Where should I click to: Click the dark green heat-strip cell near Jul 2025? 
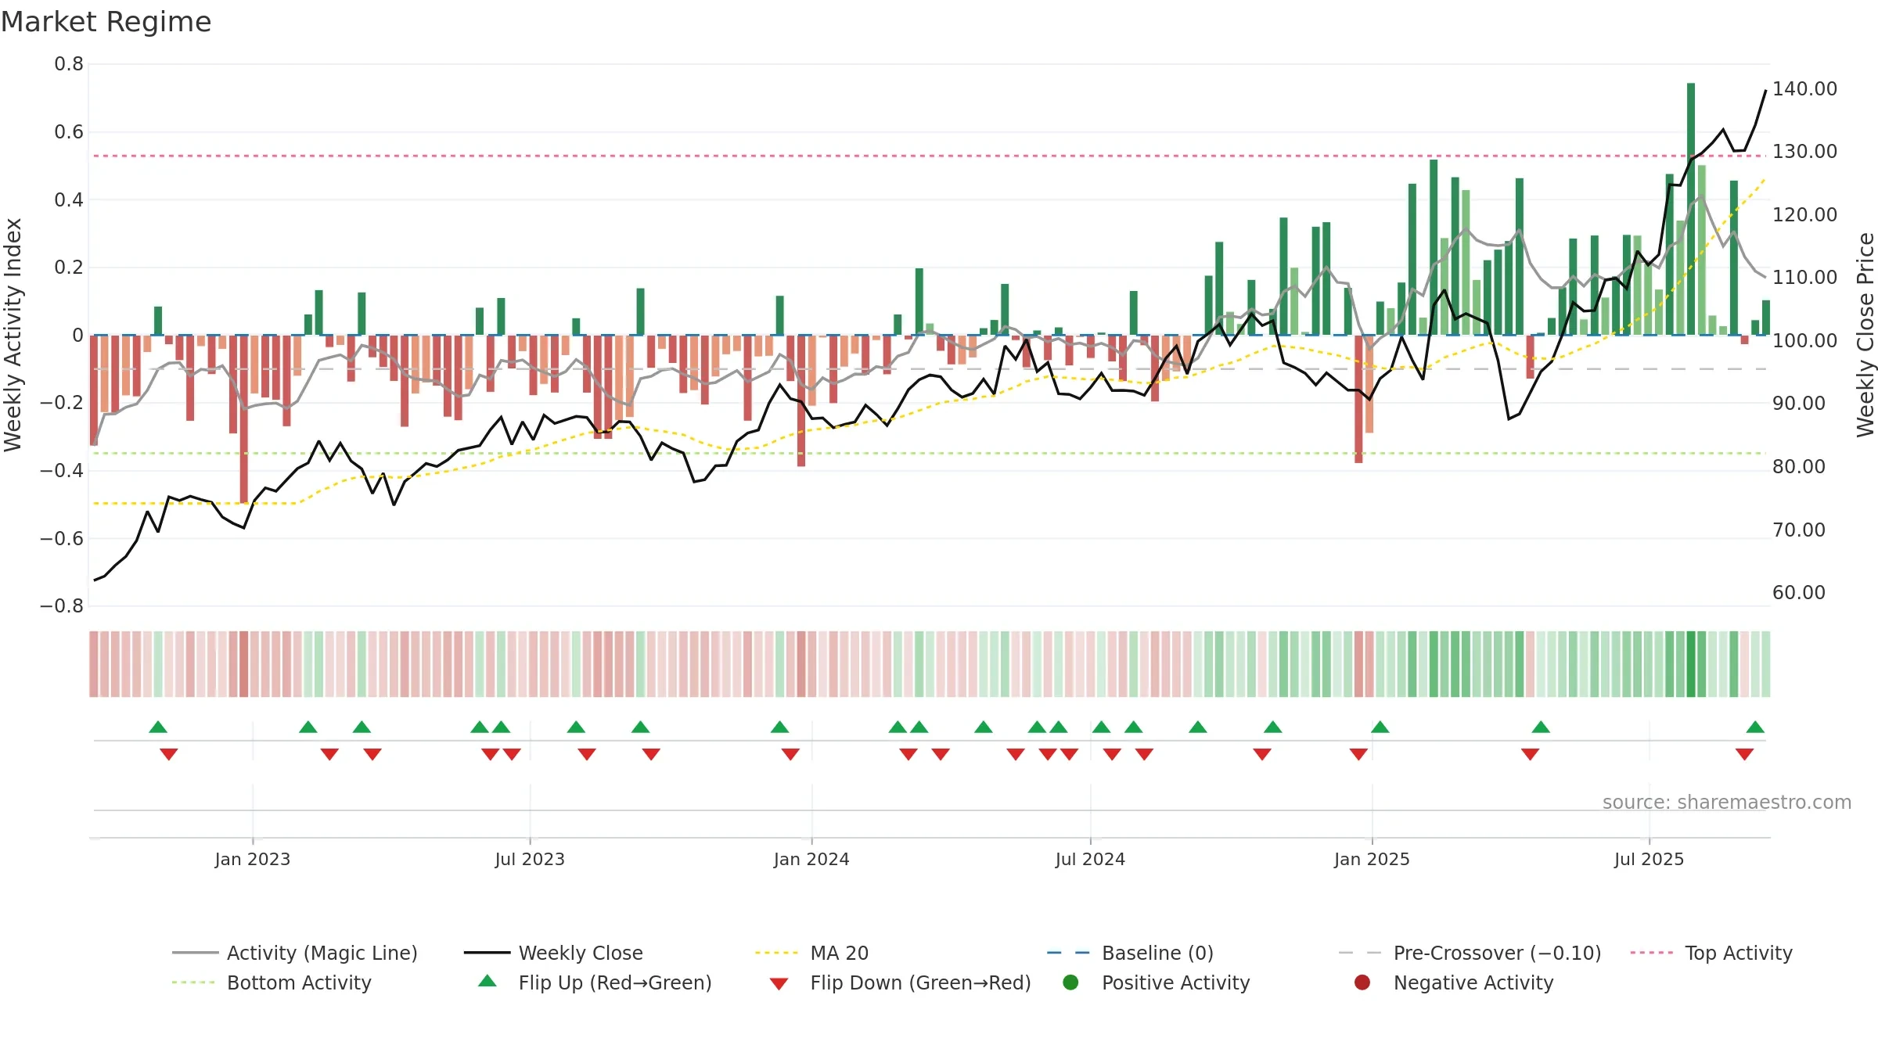pyautogui.click(x=1691, y=664)
